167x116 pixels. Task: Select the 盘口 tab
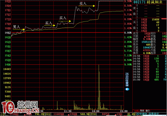tap(147, 111)
